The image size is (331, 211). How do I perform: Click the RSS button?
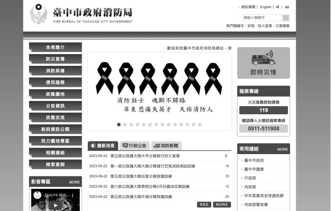[204, 204]
